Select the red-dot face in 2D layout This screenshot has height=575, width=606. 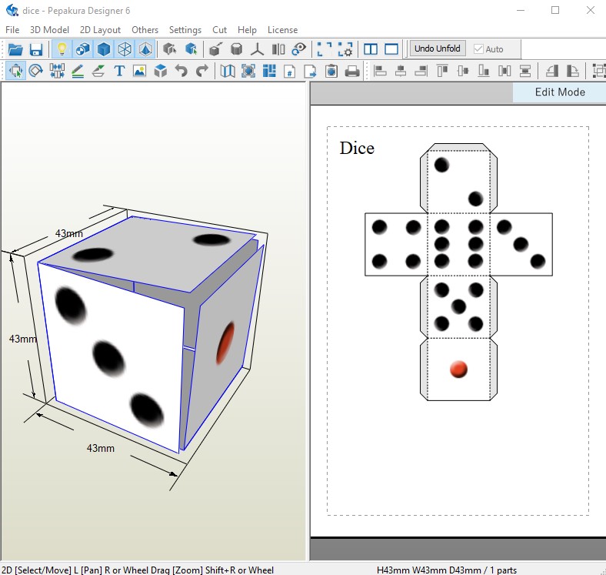pyautogui.click(x=459, y=369)
